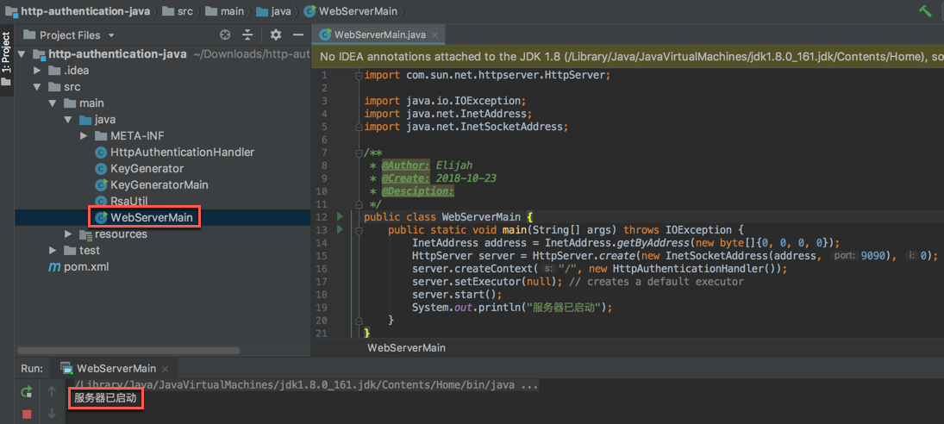Expand the .idea folder
The height and width of the screenshot is (424, 944).
pyautogui.click(x=37, y=71)
